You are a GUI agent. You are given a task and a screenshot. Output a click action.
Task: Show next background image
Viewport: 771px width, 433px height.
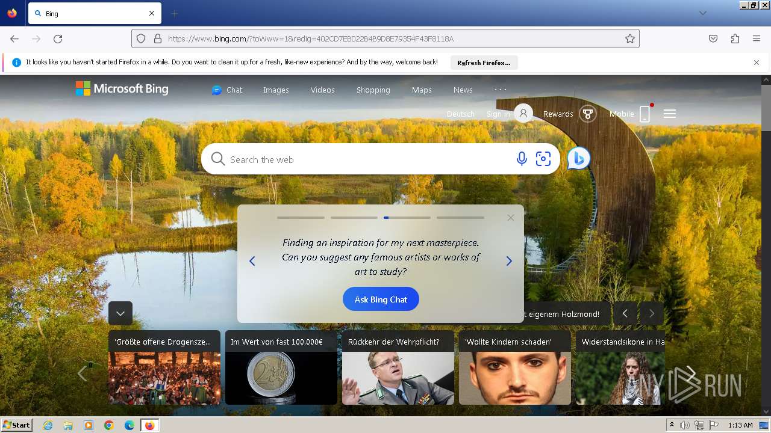(652, 313)
